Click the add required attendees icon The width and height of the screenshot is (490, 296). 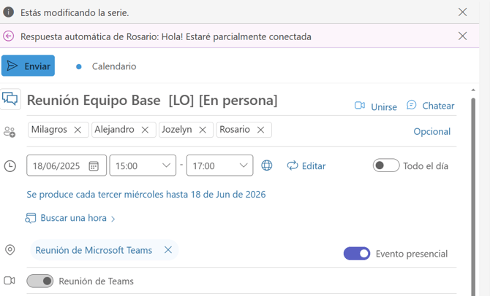click(x=10, y=131)
